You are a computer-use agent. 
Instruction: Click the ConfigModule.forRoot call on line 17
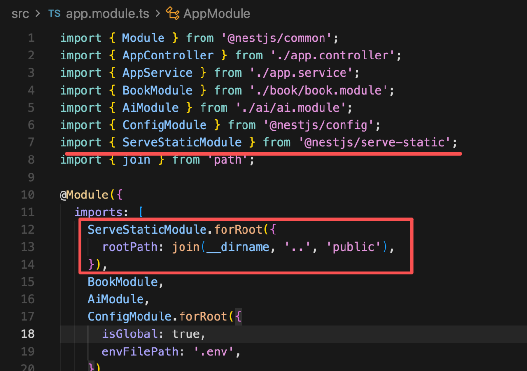pyautogui.click(x=158, y=316)
